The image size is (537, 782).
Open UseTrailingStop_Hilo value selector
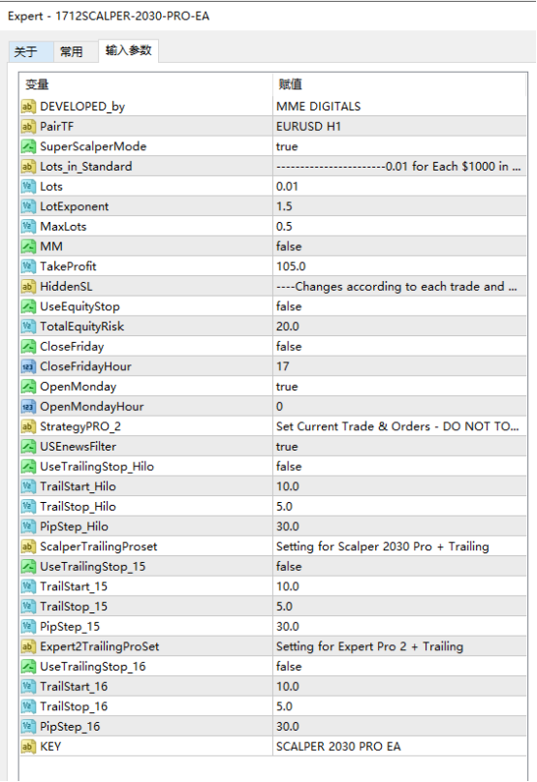pos(399,466)
